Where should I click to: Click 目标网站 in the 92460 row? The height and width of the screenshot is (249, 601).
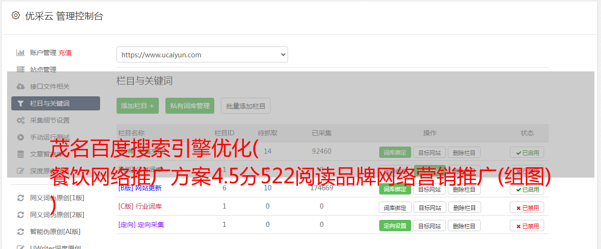tap(429, 152)
